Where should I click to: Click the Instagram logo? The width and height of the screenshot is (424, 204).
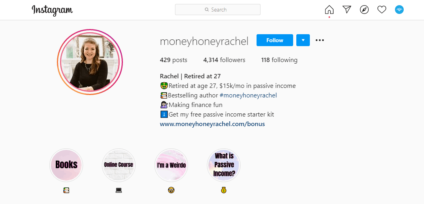coord(52,10)
